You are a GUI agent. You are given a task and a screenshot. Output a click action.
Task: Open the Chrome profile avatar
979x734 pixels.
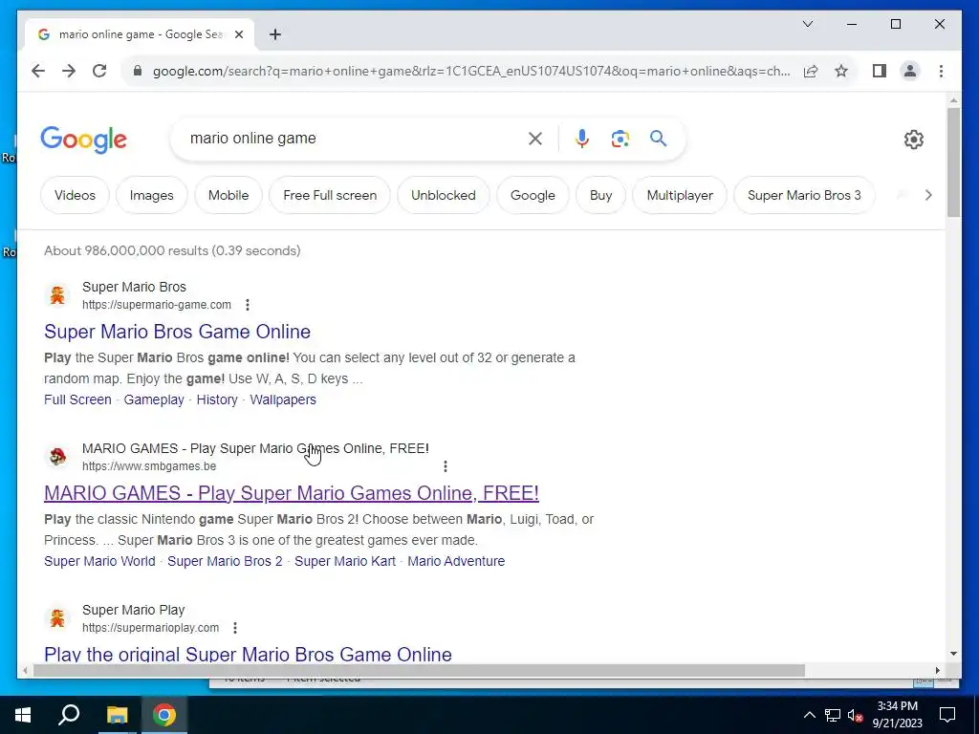[x=910, y=71]
